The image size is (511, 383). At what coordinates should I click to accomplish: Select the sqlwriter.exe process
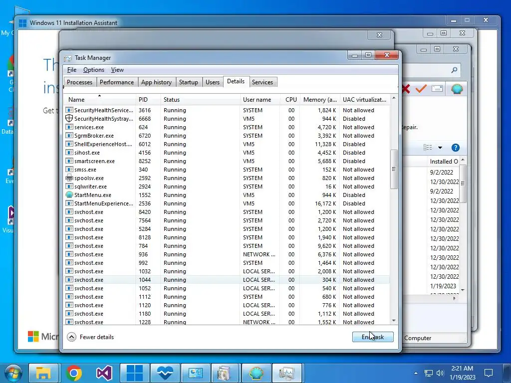point(227,187)
